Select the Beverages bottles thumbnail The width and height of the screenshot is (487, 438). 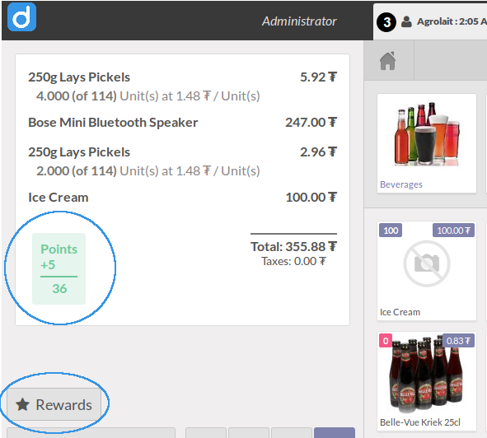pos(427,134)
